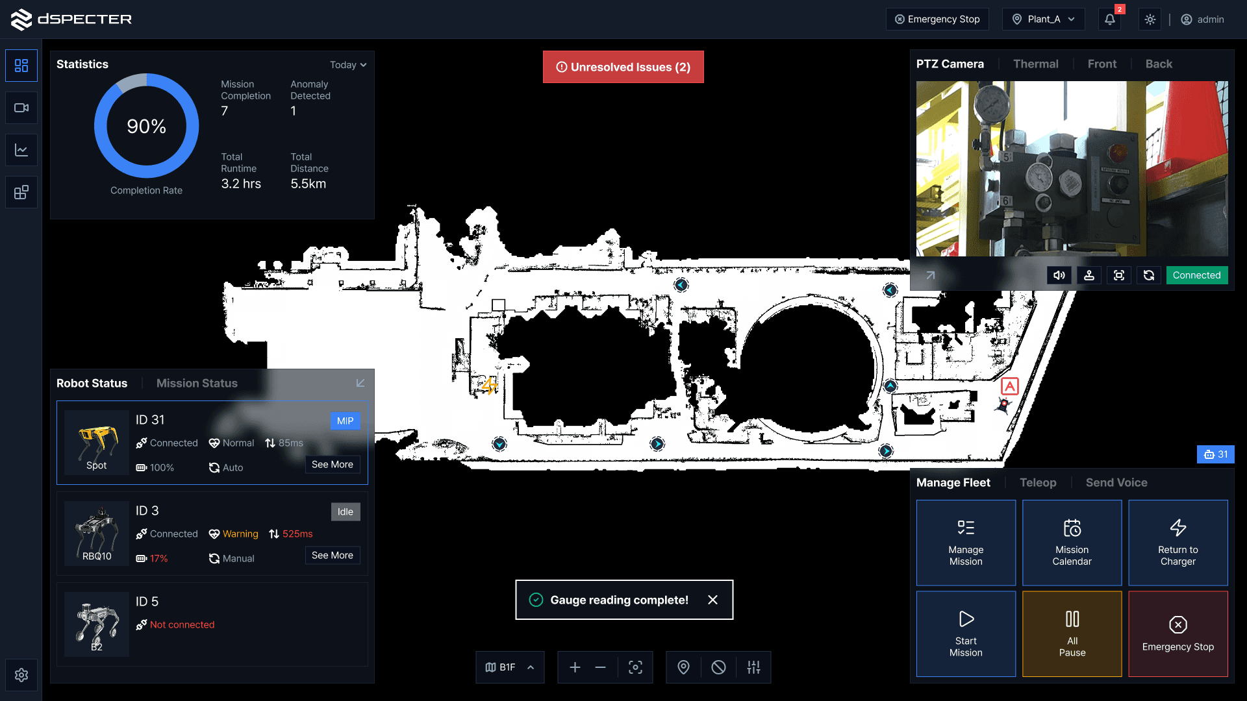This screenshot has height=701, width=1247.
Task: Click the map location pin icon
Action: pos(683,667)
